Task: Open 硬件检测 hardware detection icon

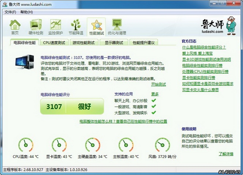Action: click(x=36, y=27)
